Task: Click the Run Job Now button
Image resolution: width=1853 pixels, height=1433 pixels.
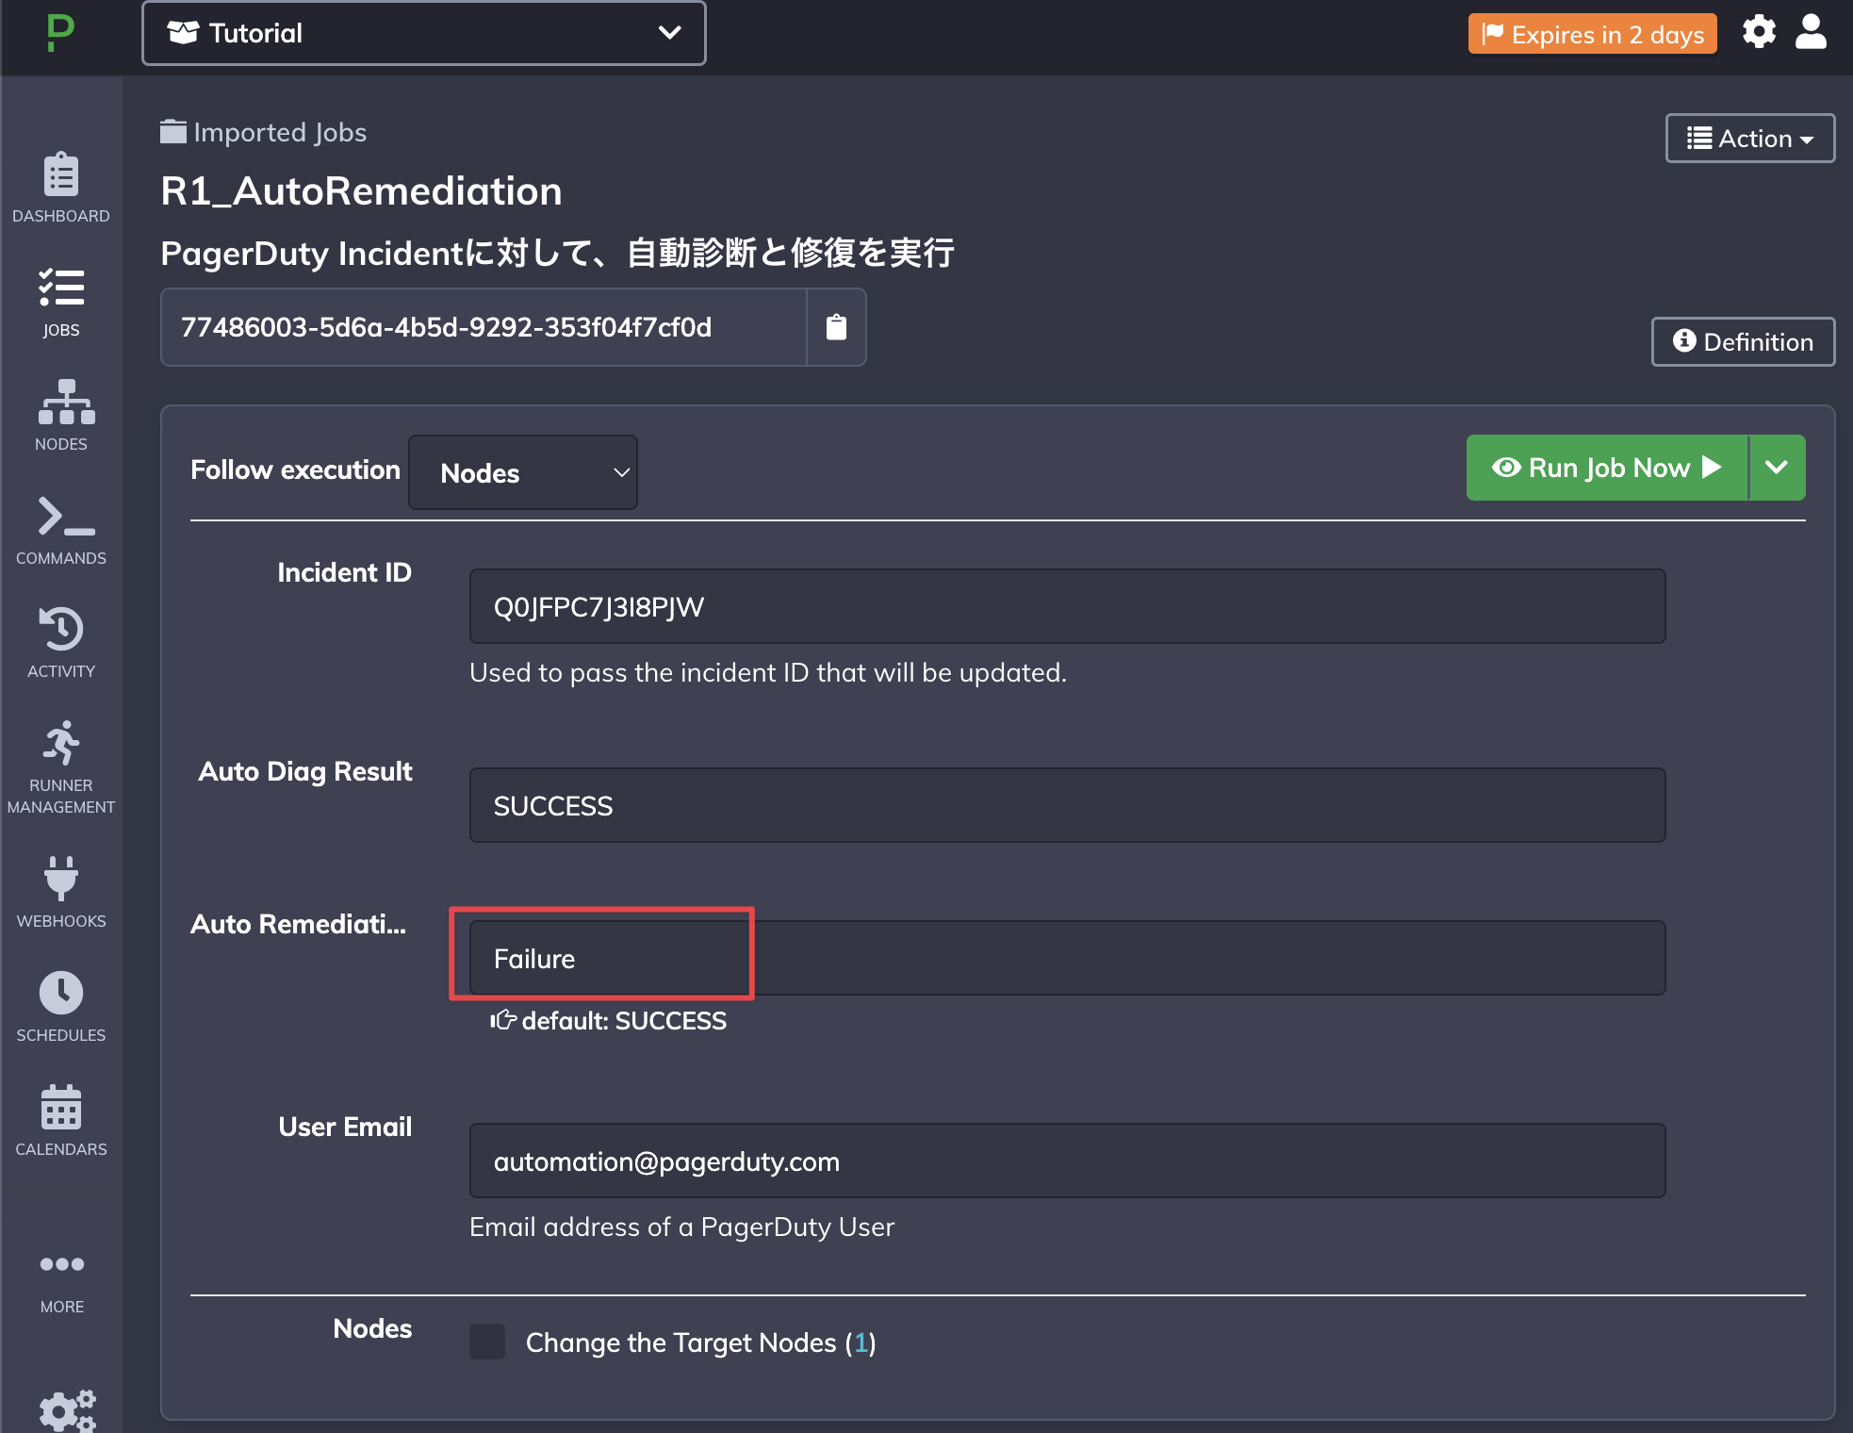Action: (1607, 468)
